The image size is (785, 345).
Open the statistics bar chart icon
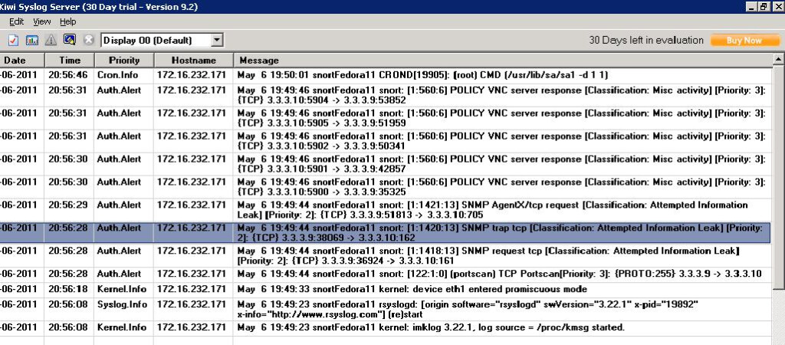32,41
